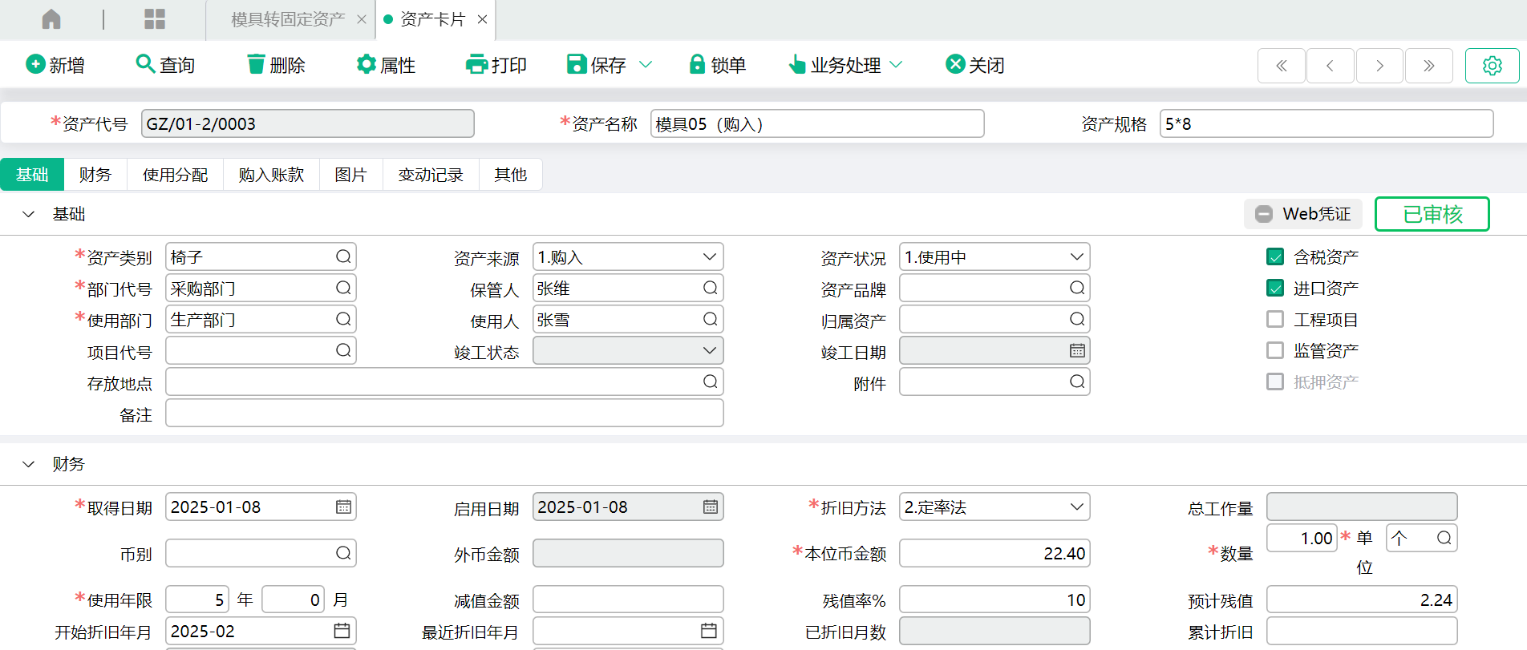Click the 打印 printer icon
Viewport: 1527px width, 650px height.
[x=476, y=64]
